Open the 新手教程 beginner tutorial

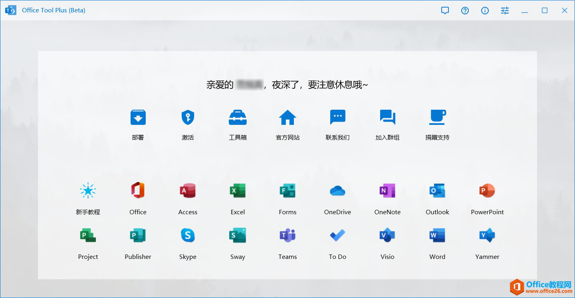click(x=88, y=190)
